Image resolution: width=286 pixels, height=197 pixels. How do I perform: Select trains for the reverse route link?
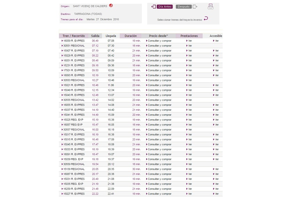click(179, 20)
